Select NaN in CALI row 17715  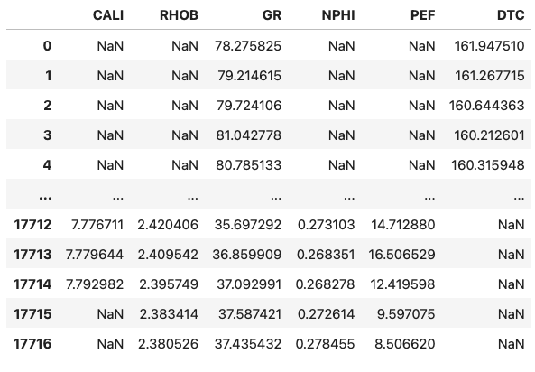(x=110, y=314)
